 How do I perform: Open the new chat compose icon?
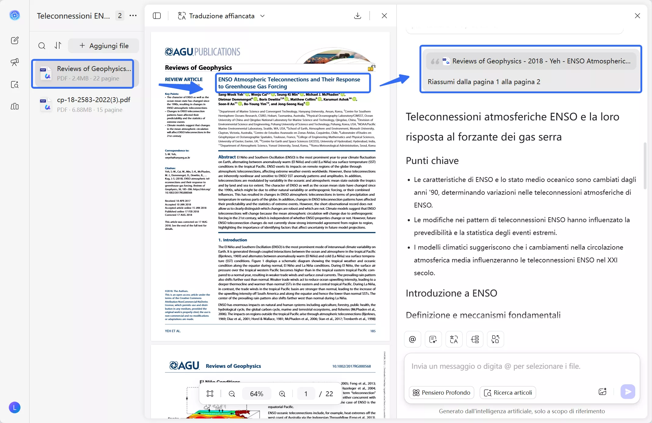[15, 40]
